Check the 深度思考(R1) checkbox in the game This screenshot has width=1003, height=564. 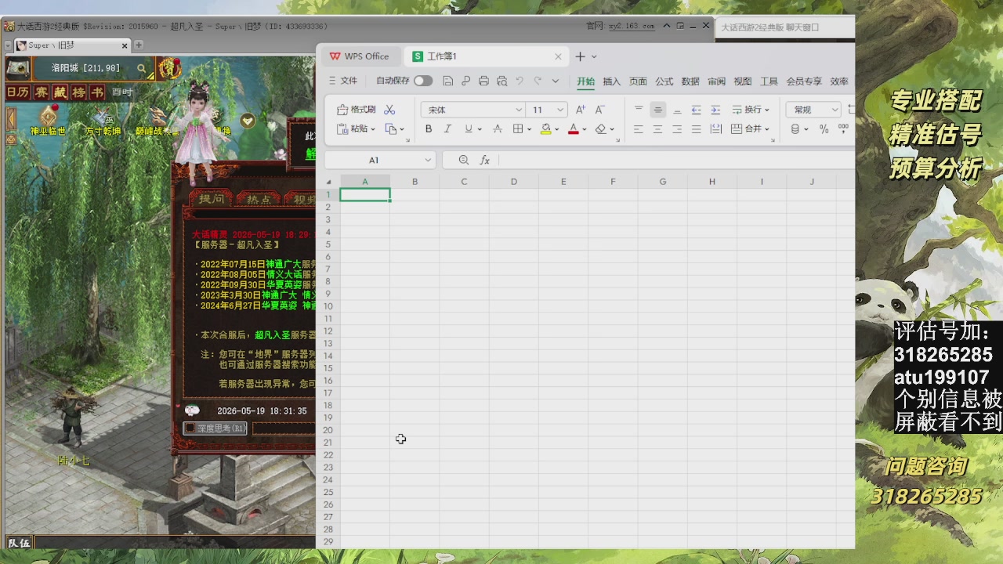(190, 428)
